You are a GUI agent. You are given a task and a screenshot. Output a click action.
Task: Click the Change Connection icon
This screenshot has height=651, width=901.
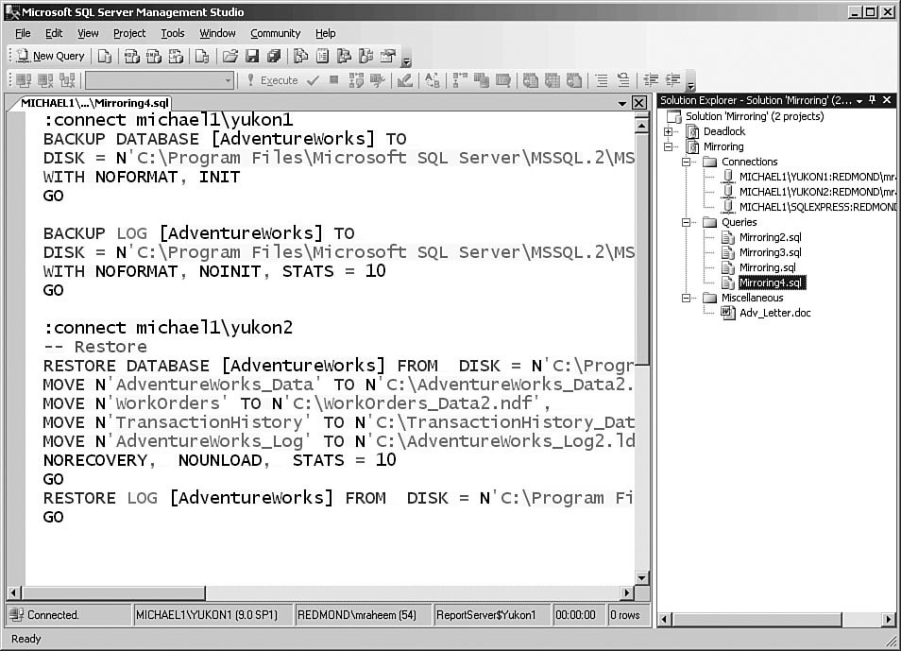(x=67, y=80)
